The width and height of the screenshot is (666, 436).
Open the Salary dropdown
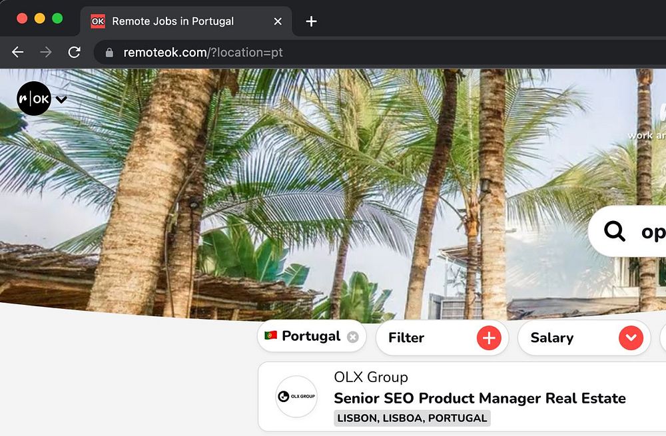(584, 338)
